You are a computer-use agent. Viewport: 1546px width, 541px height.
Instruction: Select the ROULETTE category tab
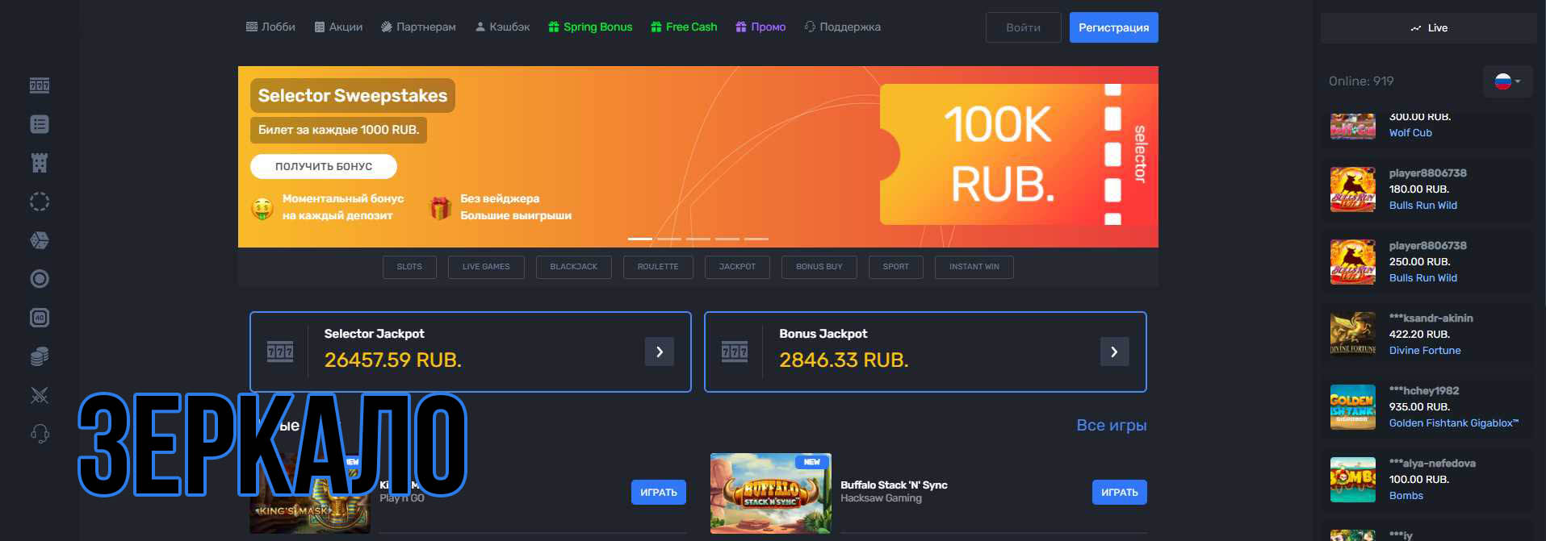coord(658,267)
